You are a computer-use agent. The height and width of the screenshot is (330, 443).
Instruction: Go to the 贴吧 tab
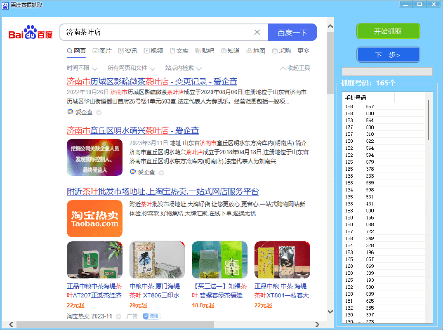(x=205, y=51)
